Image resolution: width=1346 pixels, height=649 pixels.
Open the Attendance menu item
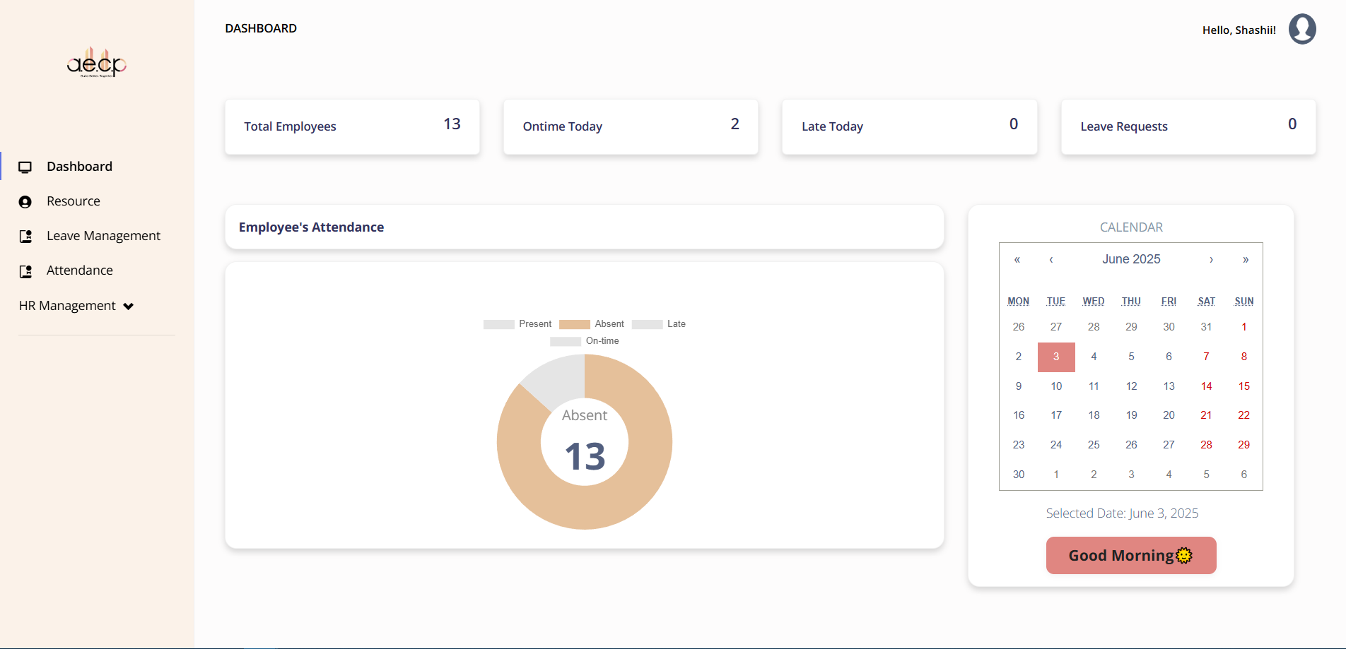point(79,270)
